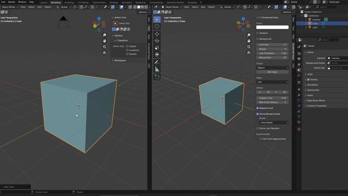Enable Show Last Operator checkbox
This screenshot has width=348, height=196.
pos(258,128)
